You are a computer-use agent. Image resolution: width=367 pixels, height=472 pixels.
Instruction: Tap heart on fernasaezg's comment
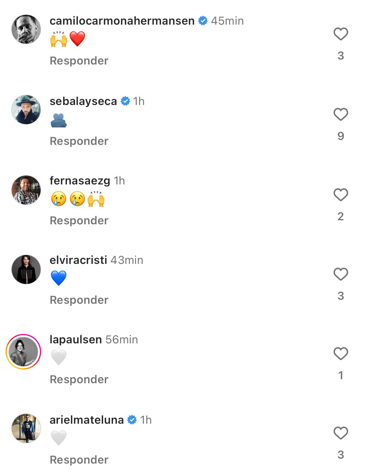(x=341, y=195)
